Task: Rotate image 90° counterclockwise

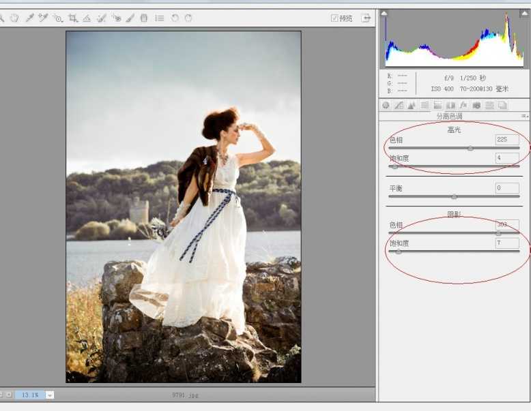Action: click(175, 18)
